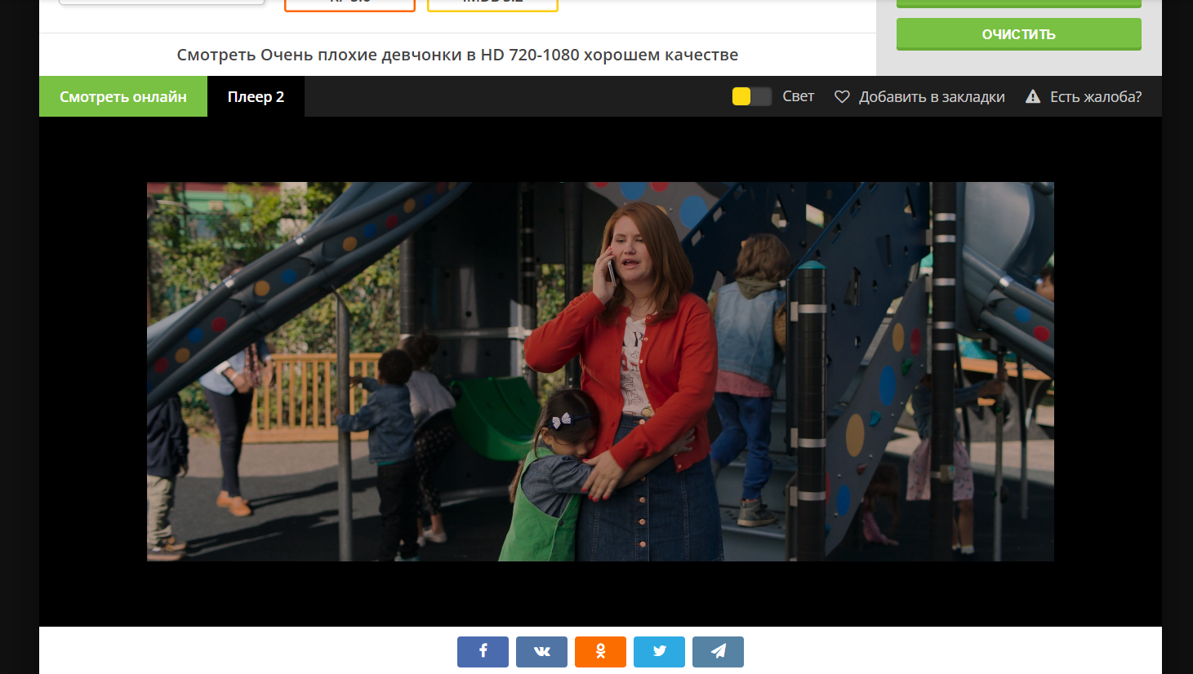Open the Есть жалоба? link

click(x=1096, y=96)
